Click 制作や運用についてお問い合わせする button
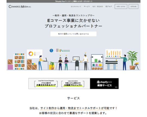Image resolution: width=147 pixels, height=117 pixels. point(73,34)
